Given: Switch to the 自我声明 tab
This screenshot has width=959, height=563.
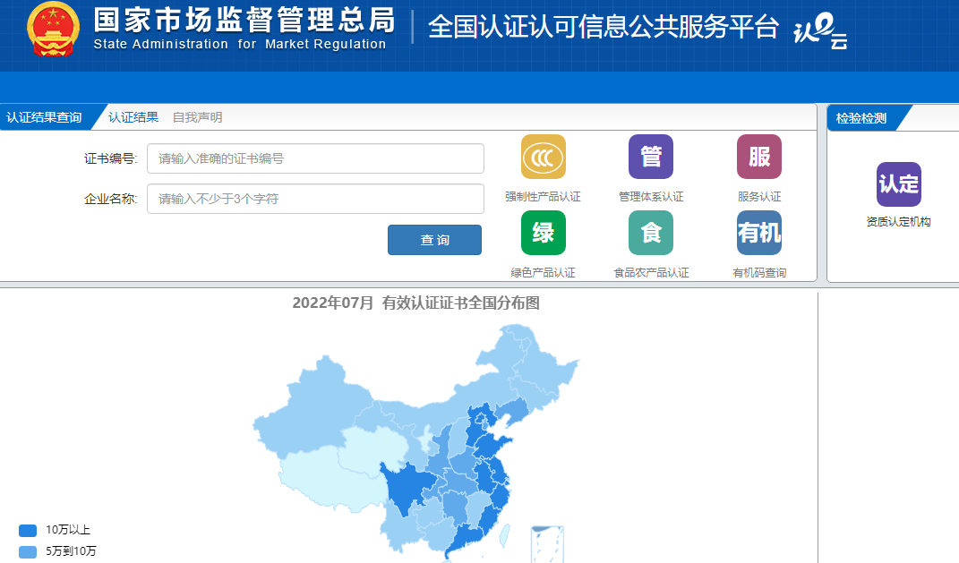Looking at the screenshot, I should 197,117.
